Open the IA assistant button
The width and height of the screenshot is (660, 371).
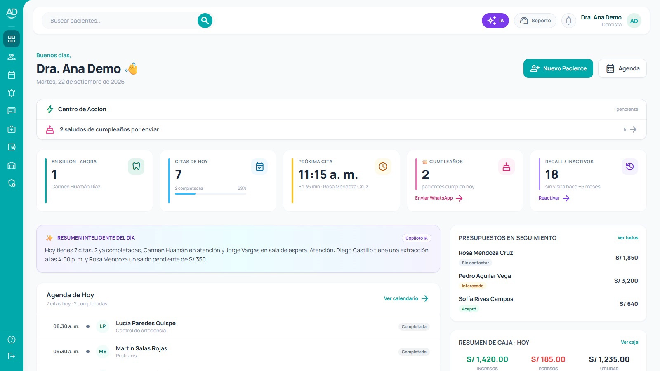(x=495, y=21)
